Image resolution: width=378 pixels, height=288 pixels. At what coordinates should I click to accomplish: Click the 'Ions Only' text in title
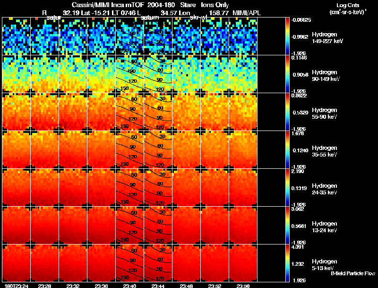[x=215, y=5]
